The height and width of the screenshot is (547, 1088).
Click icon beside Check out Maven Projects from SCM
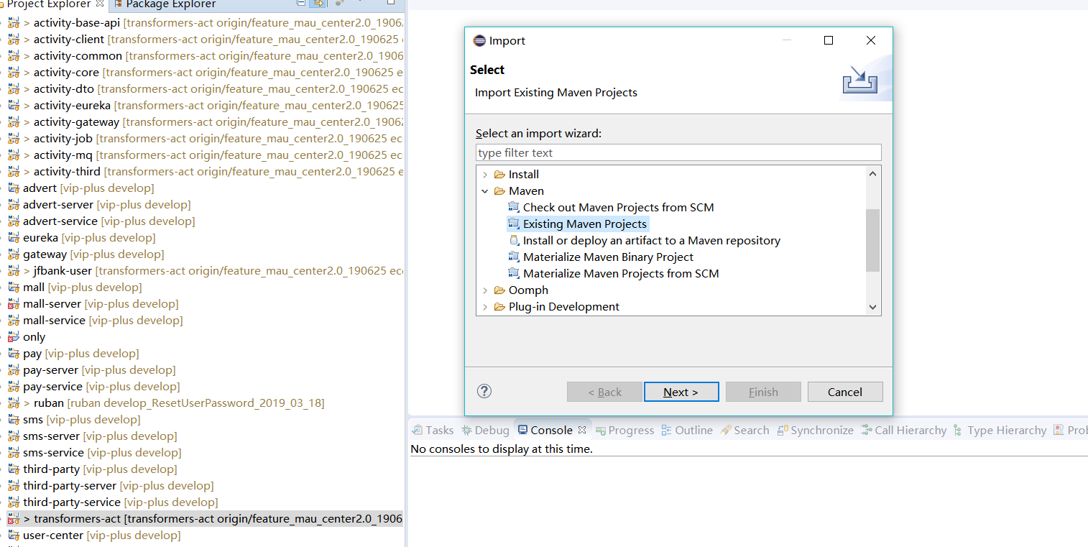click(x=514, y=208)
